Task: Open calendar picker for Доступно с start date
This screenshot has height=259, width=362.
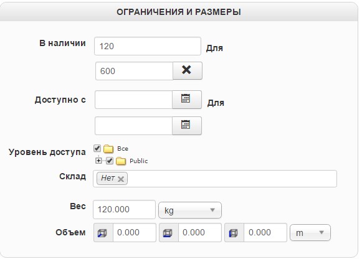Action: [187, 100]
